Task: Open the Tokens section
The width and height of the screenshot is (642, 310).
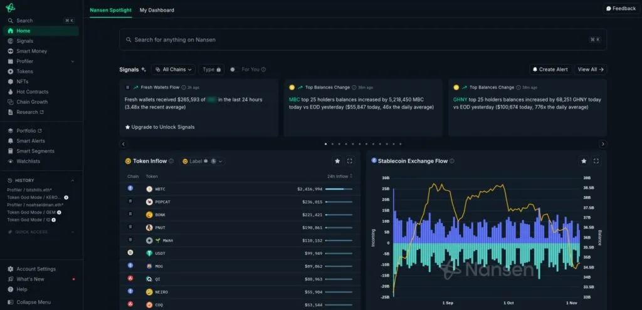Action: coord(24,71)
